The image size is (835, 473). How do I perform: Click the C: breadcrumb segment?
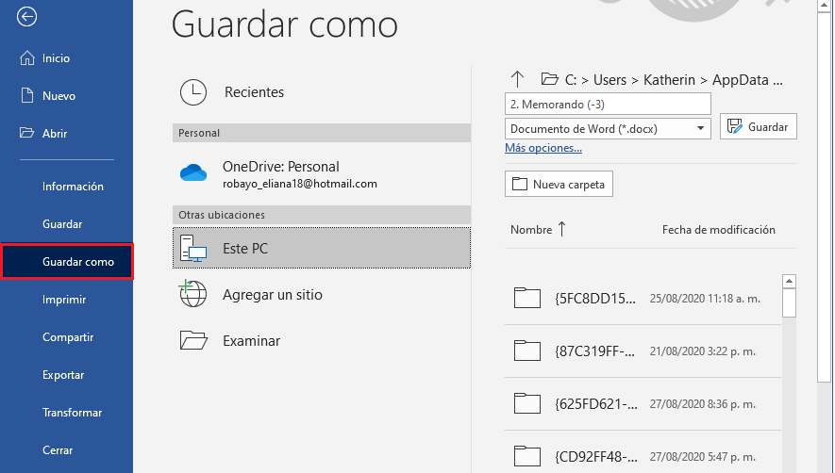tap(570, 80)
